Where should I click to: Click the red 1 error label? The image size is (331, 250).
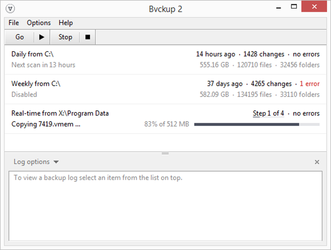click(x=309, y=84)
